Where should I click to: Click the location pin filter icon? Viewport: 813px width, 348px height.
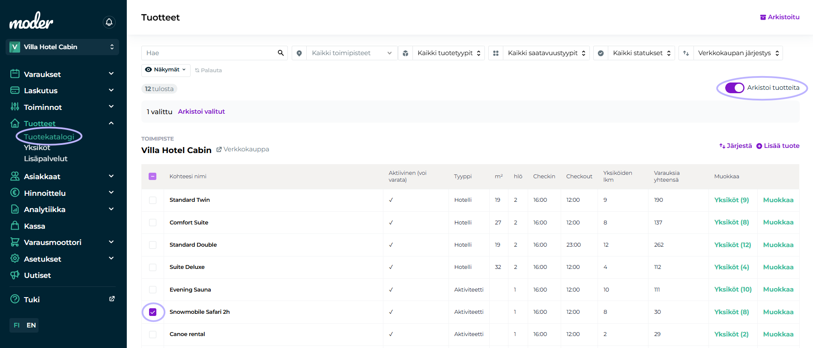[299, 53]
